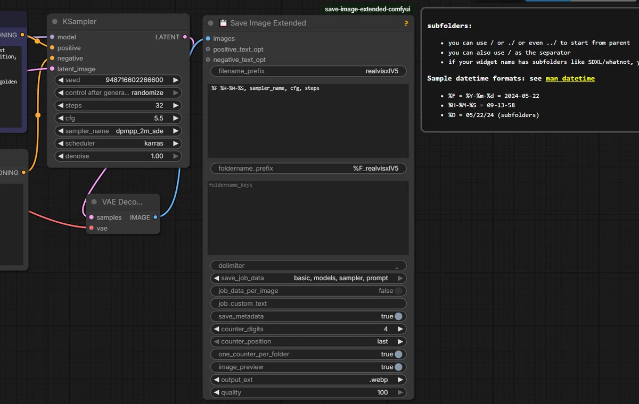Decrease denoise with left arrow

pos(61,156)
